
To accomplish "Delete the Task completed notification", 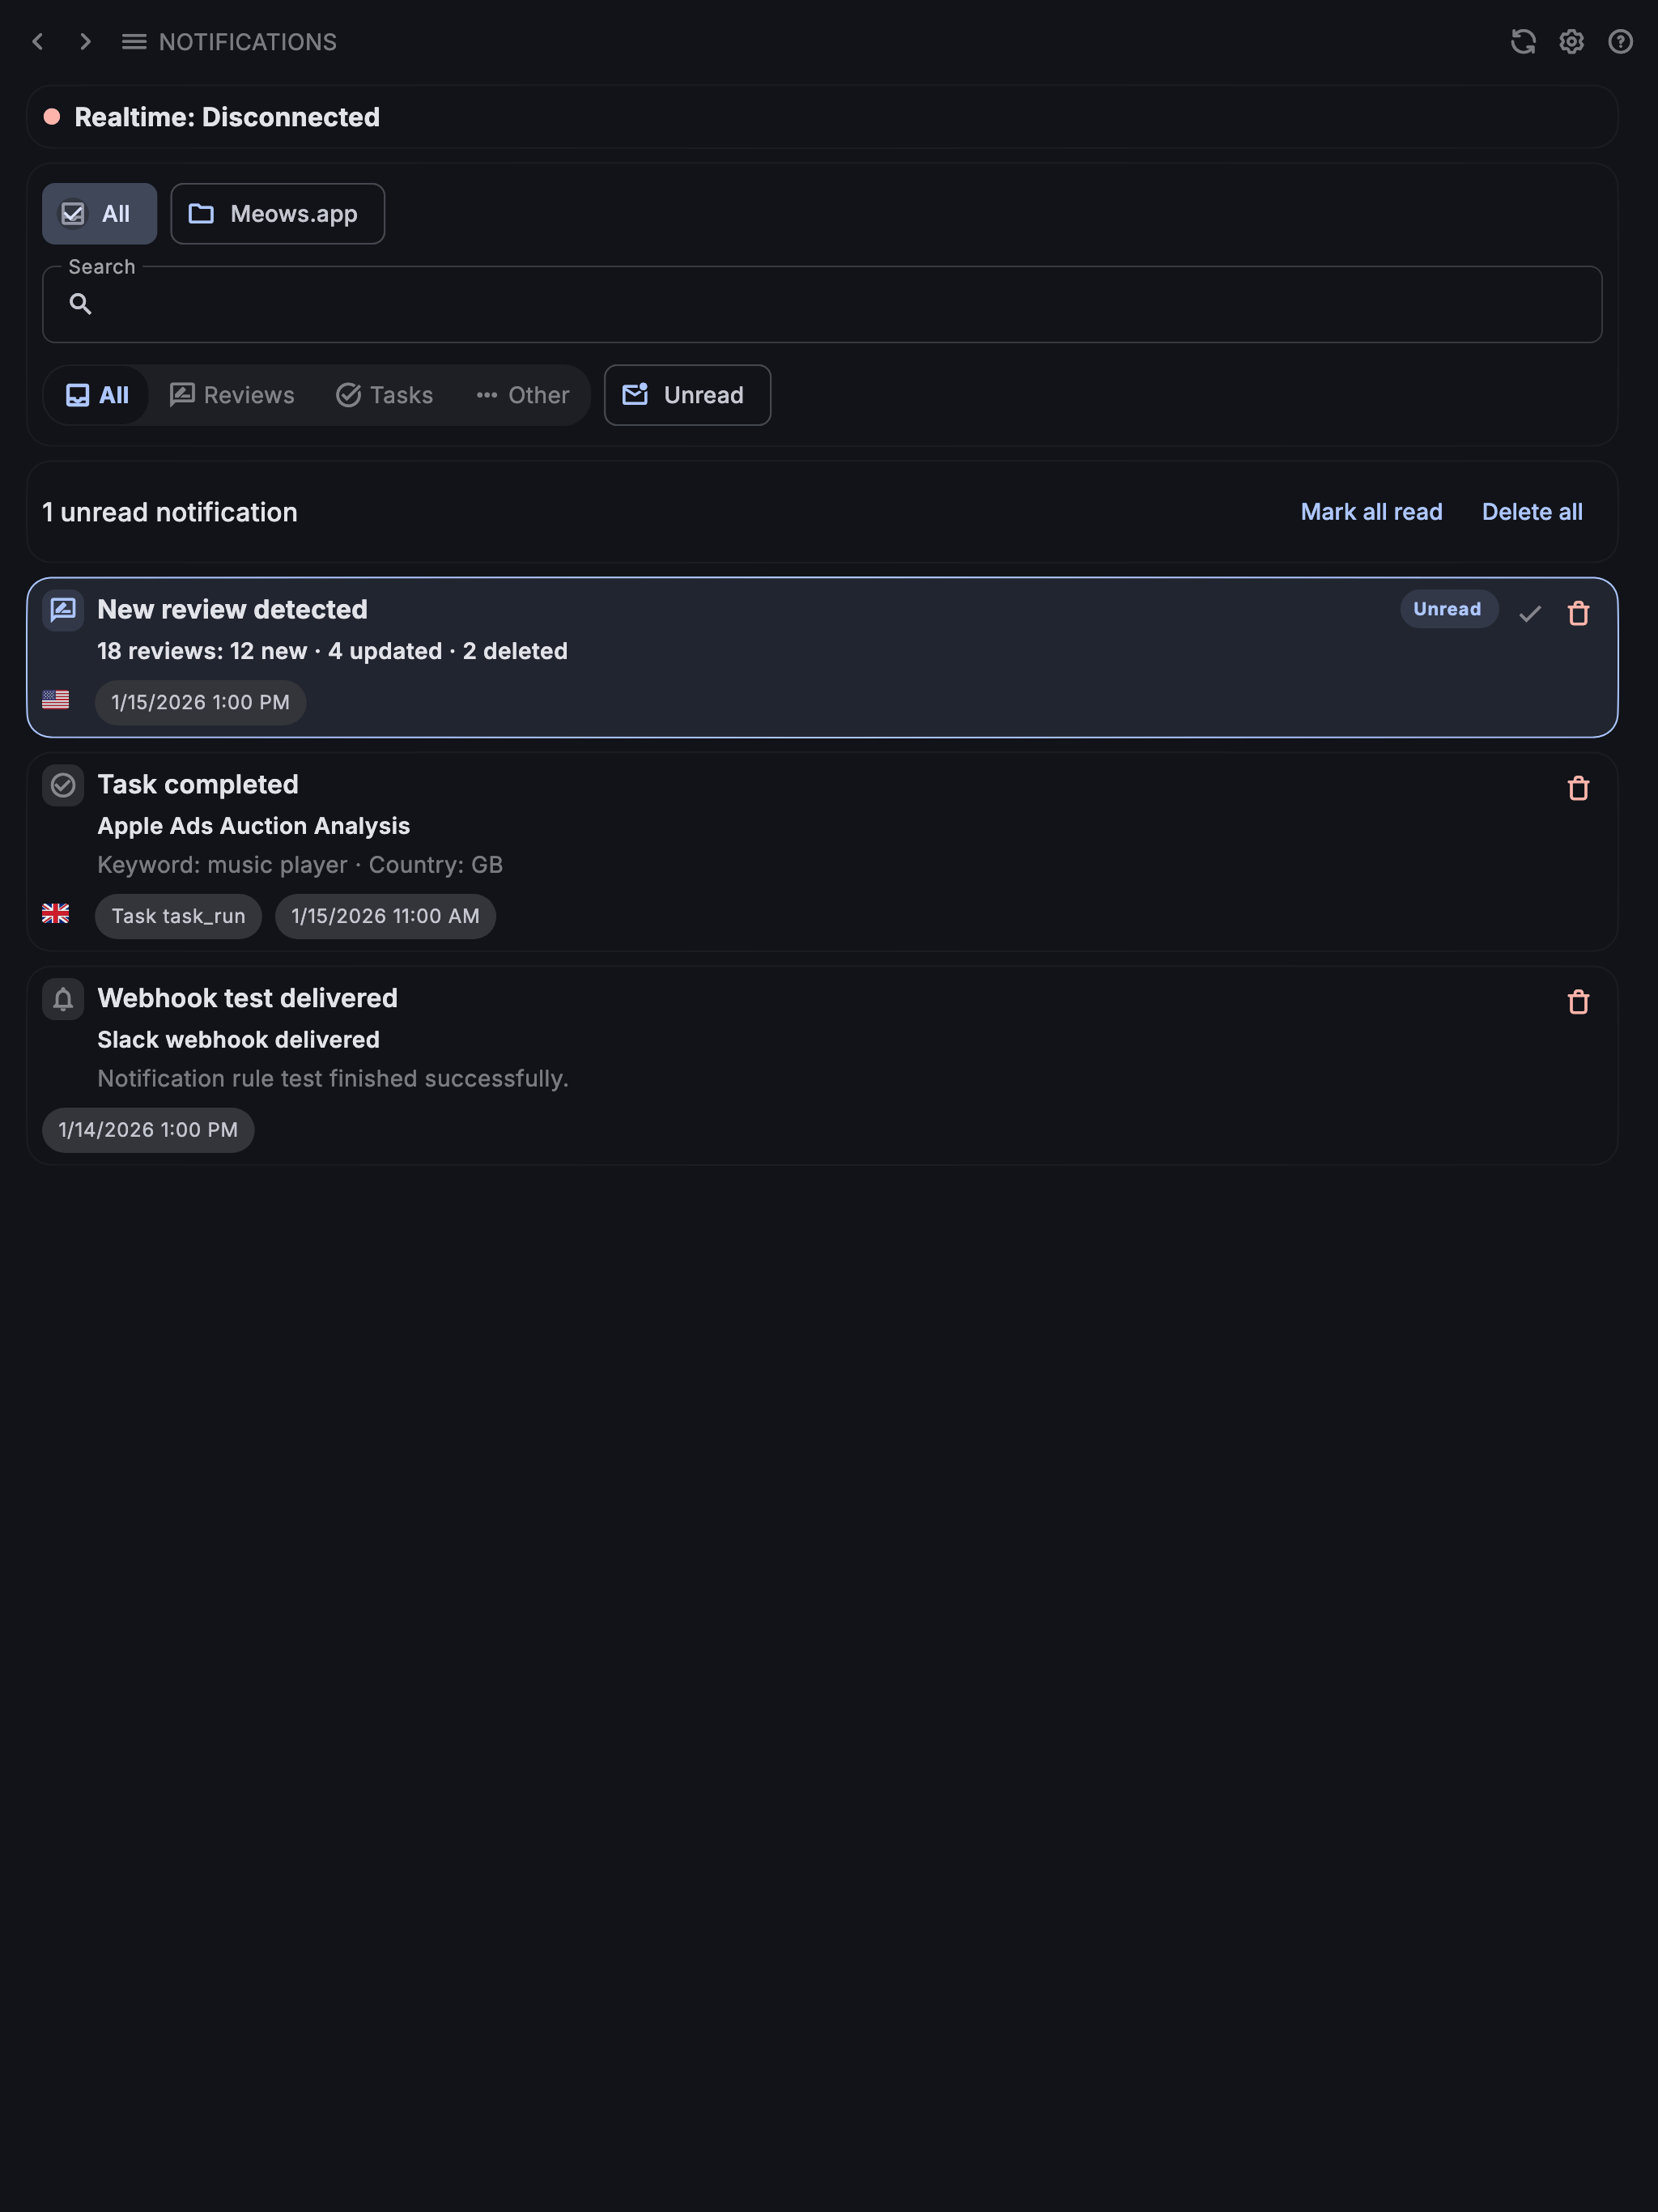I will 1578,788.
